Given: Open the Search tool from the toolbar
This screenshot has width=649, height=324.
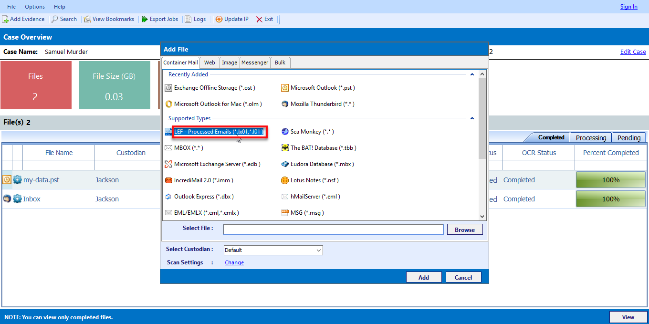Looking at the screenshot, I should pyautogui.click(x=64, y=19).
